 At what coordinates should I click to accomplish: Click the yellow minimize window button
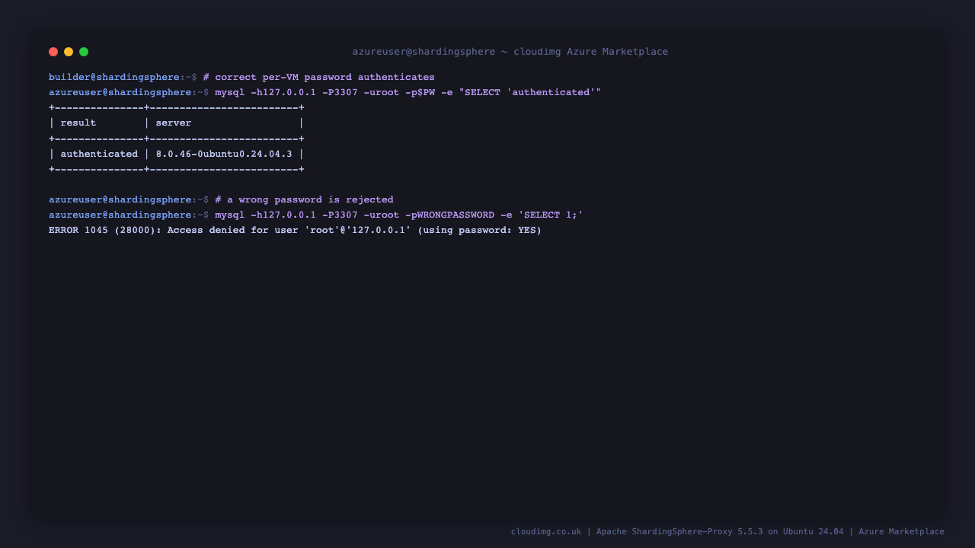(69, 52)
